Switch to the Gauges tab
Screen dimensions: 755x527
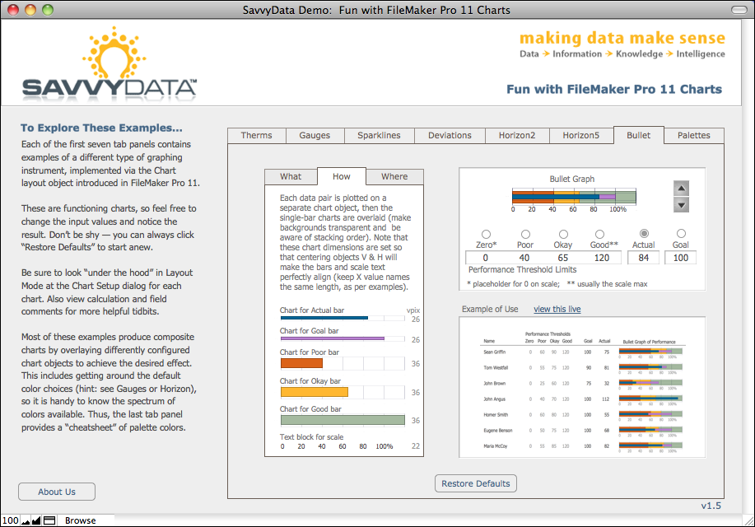(x=315, y=135)
